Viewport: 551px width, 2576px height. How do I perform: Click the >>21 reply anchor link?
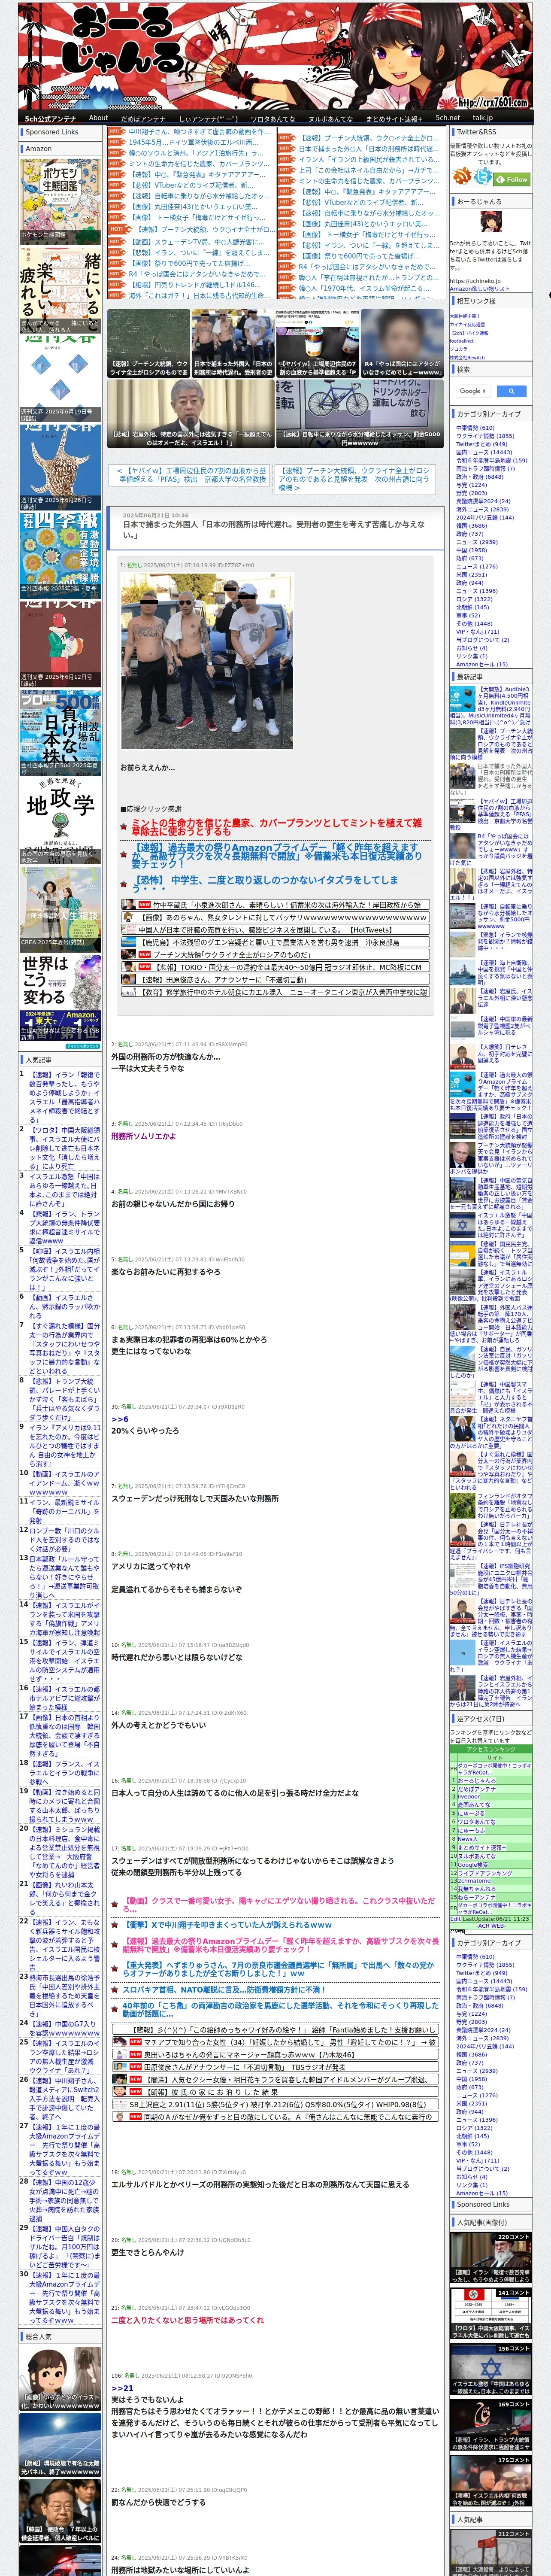121,2388
